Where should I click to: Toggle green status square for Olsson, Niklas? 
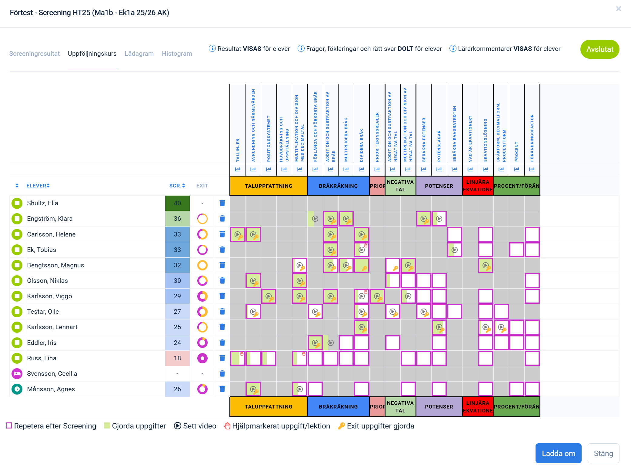(x=17, y=281)
